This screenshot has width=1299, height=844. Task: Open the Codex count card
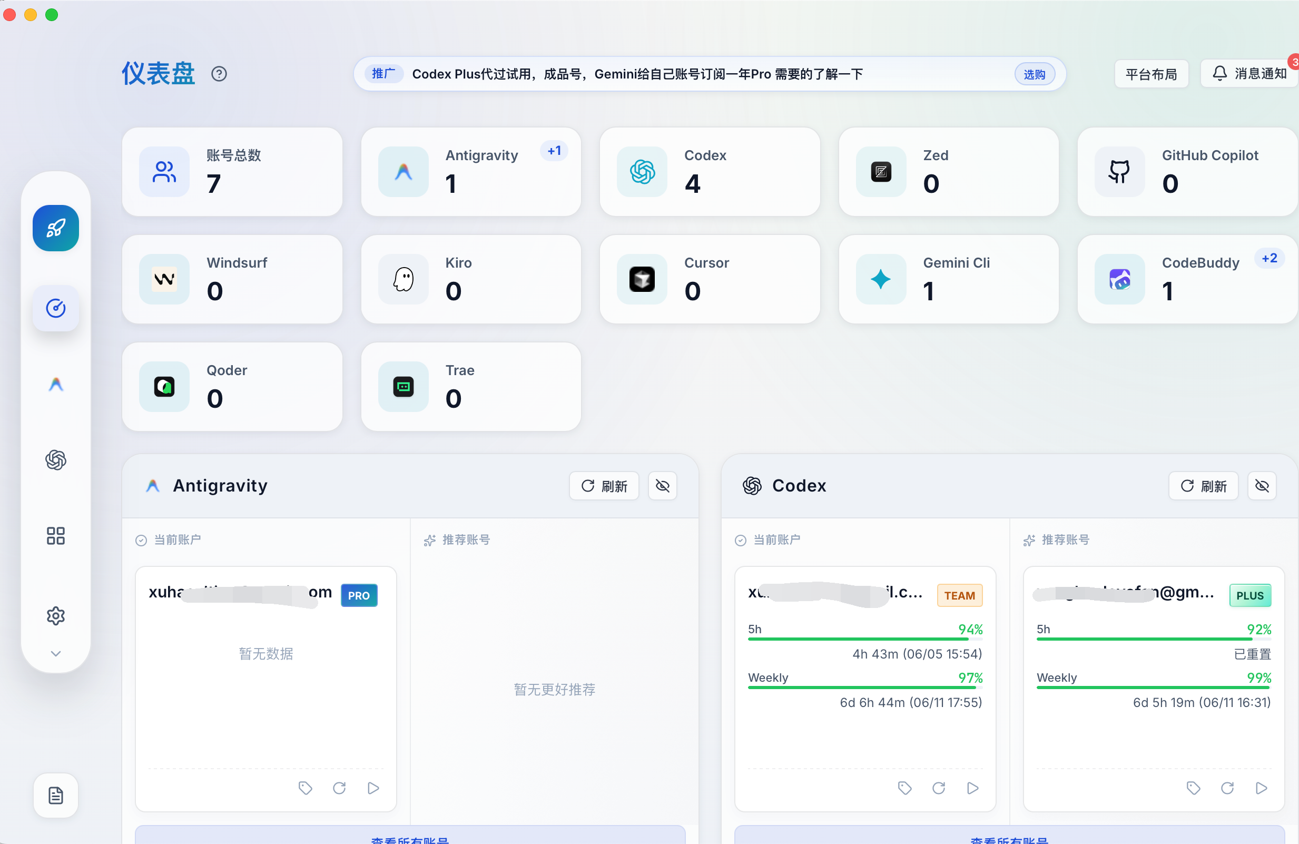point(710,172)
